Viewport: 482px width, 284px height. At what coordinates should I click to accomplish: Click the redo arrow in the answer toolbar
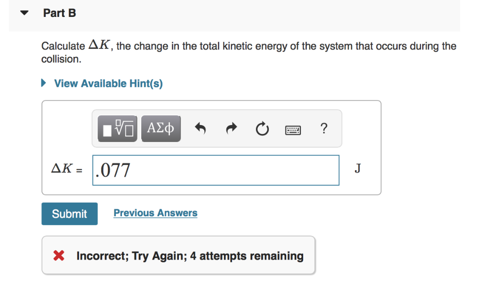231,128
